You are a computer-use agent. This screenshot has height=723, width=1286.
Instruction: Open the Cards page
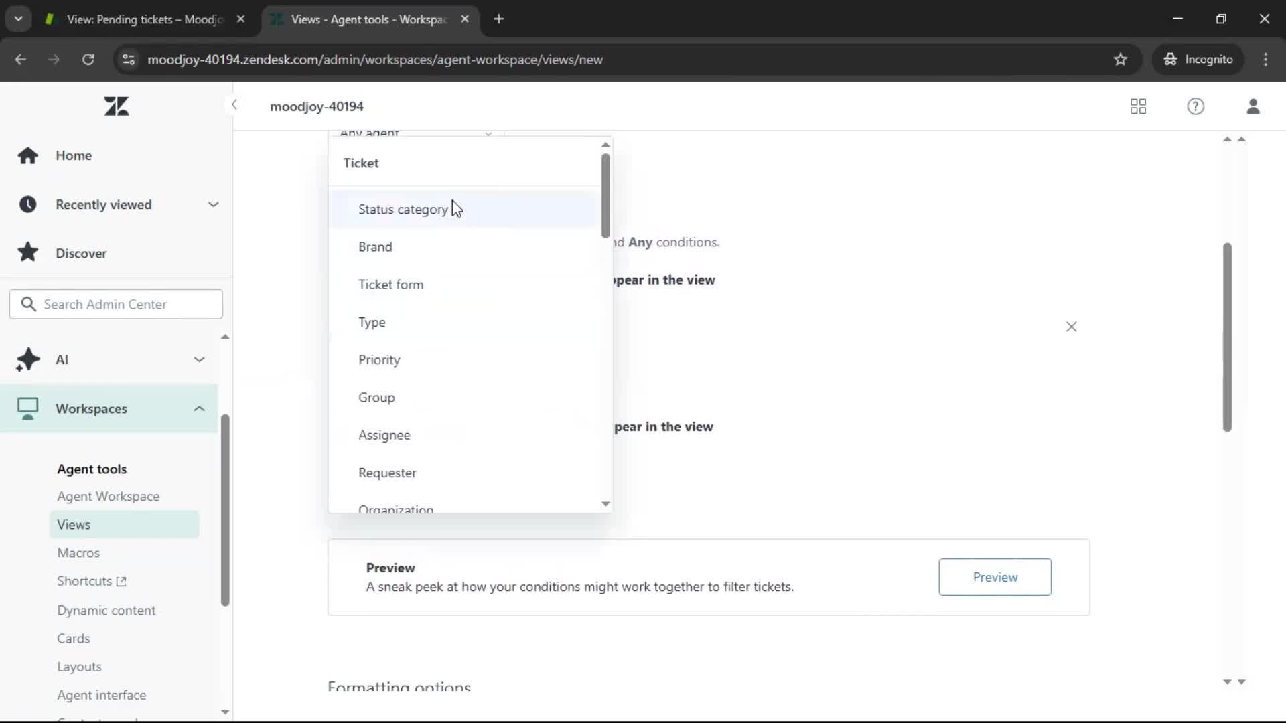pyautogui.click(x=74, y=639)
